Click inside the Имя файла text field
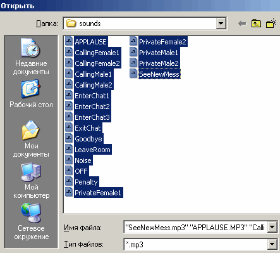The height and width of the screenshot is (253, 280). (x=195, y=227)
